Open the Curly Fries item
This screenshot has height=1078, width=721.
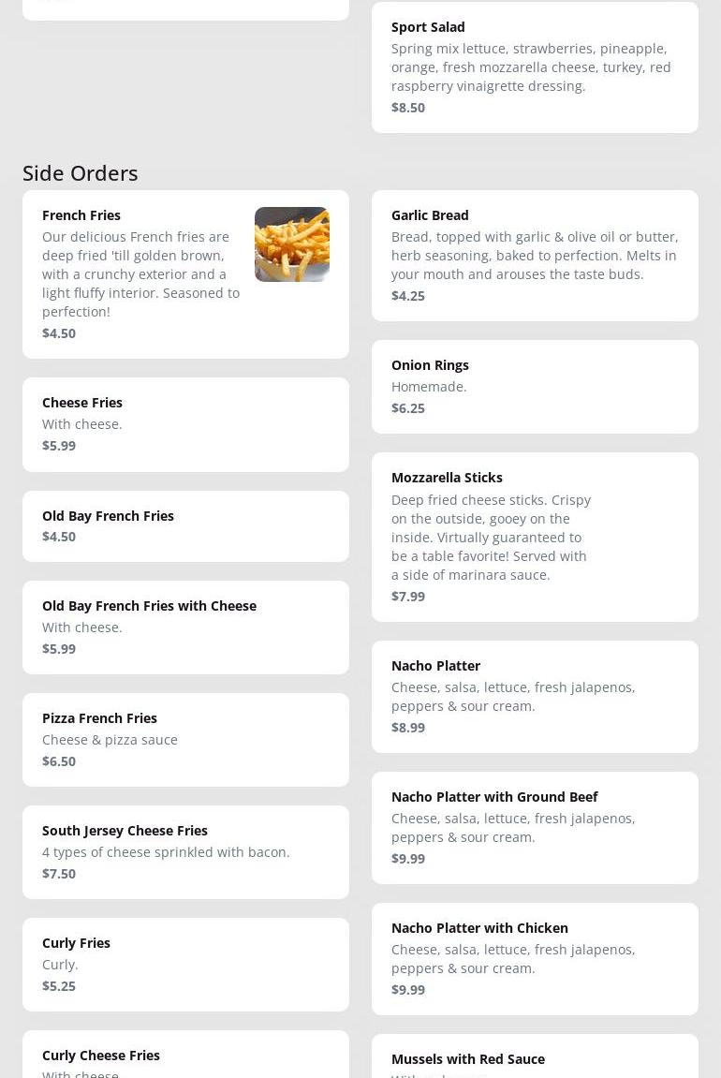(x=185, y=964)
